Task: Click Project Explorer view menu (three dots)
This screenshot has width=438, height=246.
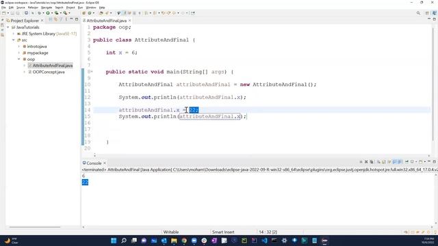Action: pyautogui.click(x=66, y=19)
